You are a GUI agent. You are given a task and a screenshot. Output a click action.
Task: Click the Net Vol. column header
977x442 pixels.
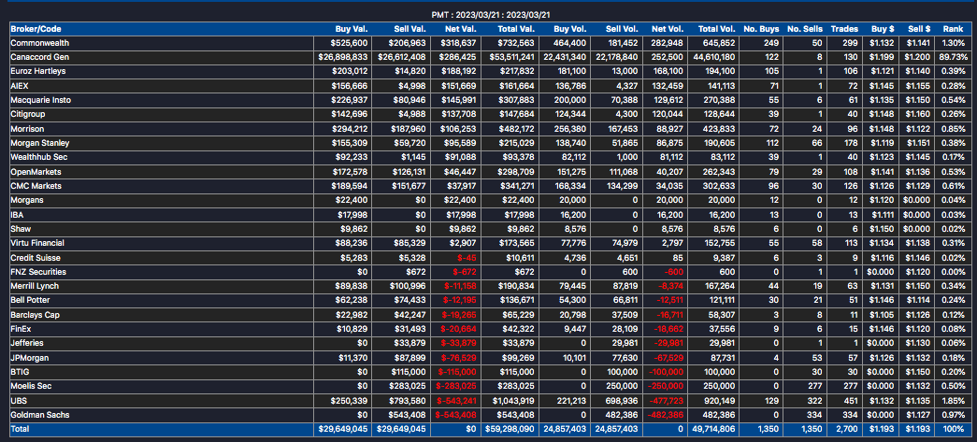coord(668,29)
